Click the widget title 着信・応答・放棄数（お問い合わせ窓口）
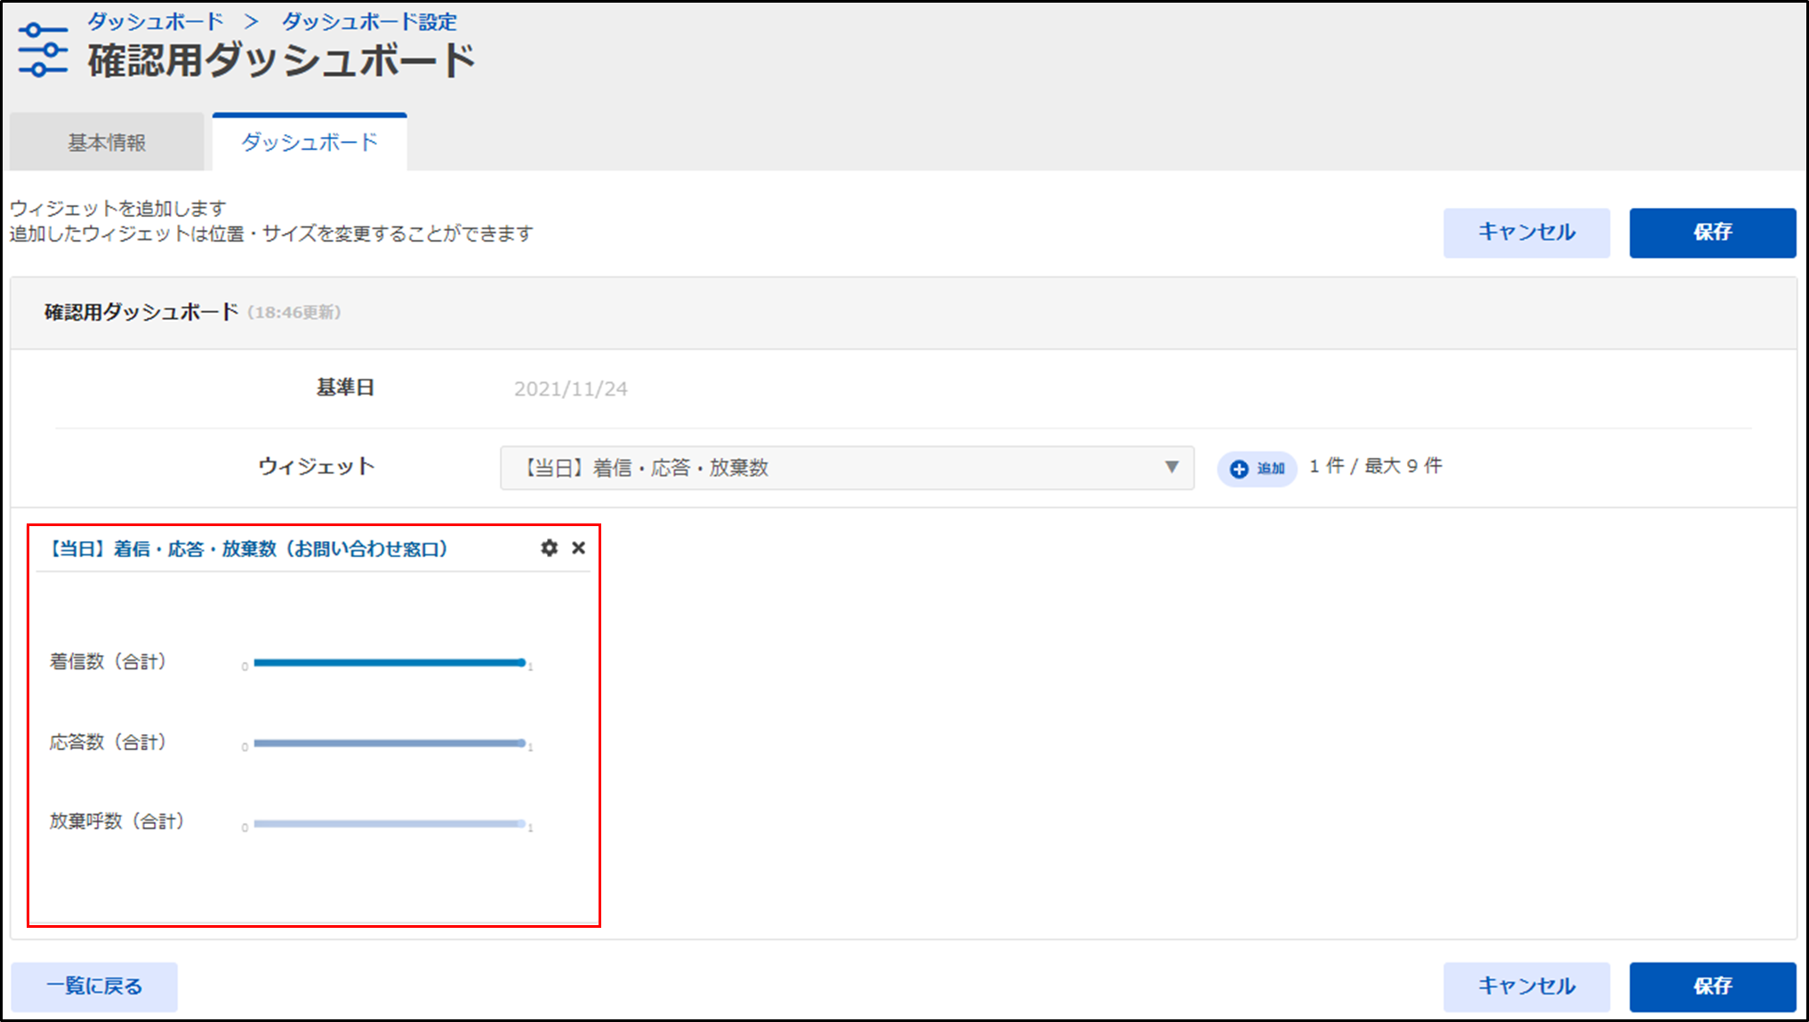The image size is (1809, 1022). 249,549
